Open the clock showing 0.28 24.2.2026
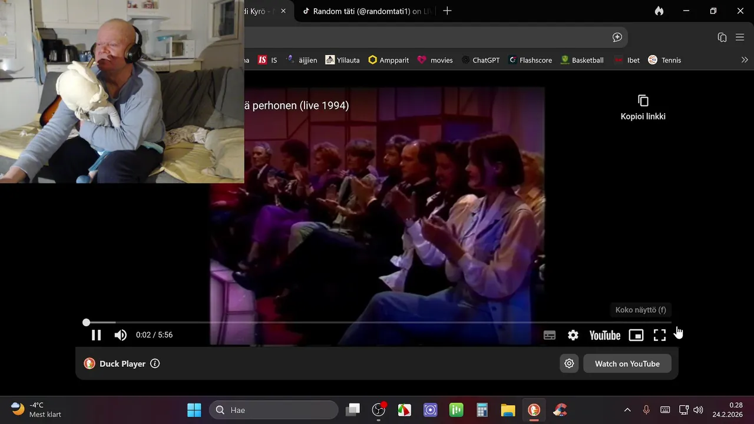The height and width of the screenshot is (424, 754). pos(728,410)
